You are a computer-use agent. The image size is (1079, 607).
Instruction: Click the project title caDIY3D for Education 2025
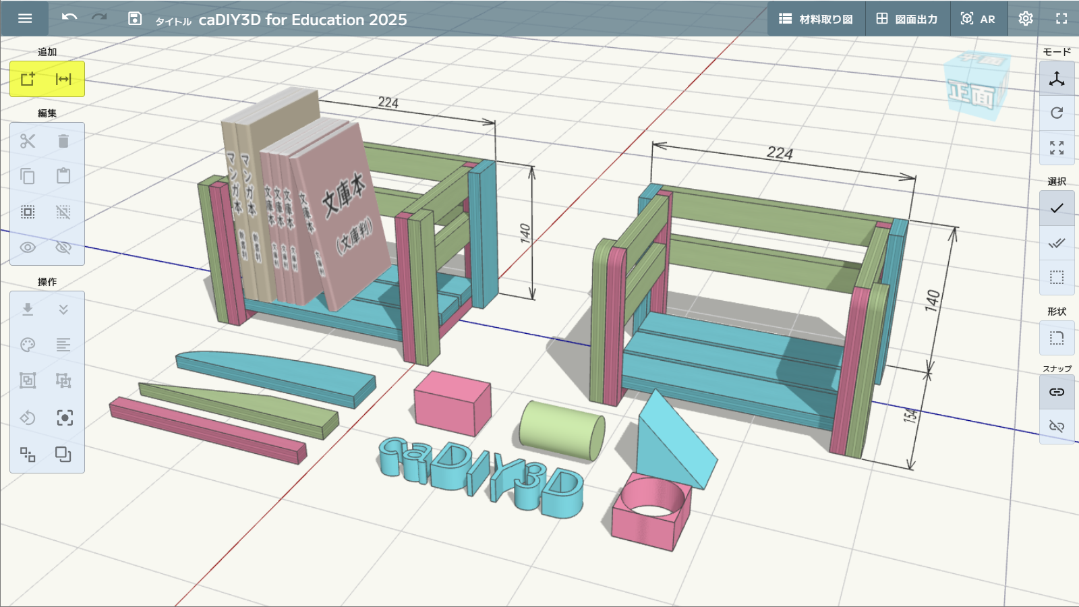(x=303, y=20)
